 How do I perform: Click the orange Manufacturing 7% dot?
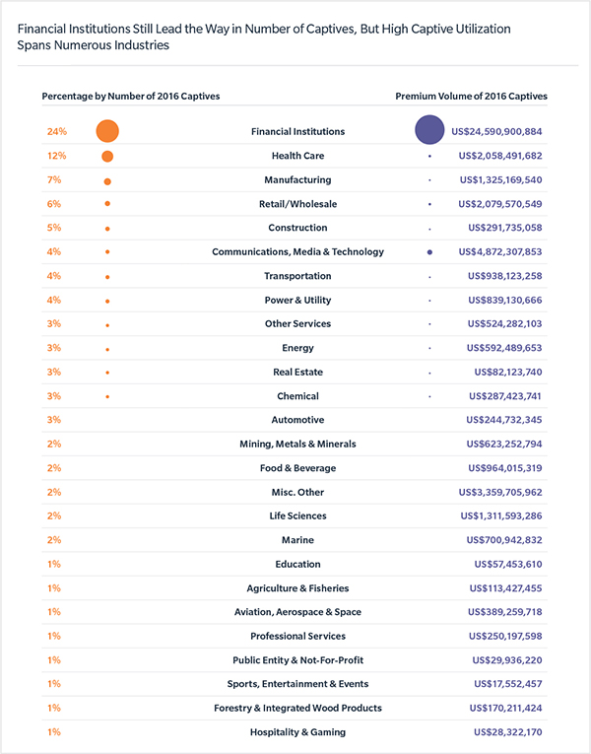[x=107, y=181]
